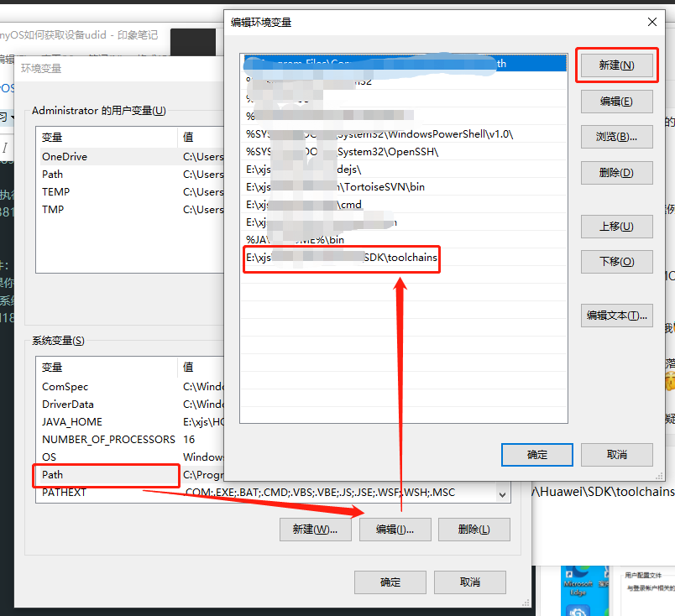The height and width of the screenshot is (616, 675).
Task: Confirm the path list with 确定
Action: pos(537,454)
